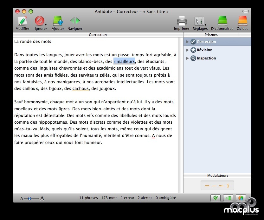Click the pie chart statistics button
Screen dimensions: 264x220
241,198
